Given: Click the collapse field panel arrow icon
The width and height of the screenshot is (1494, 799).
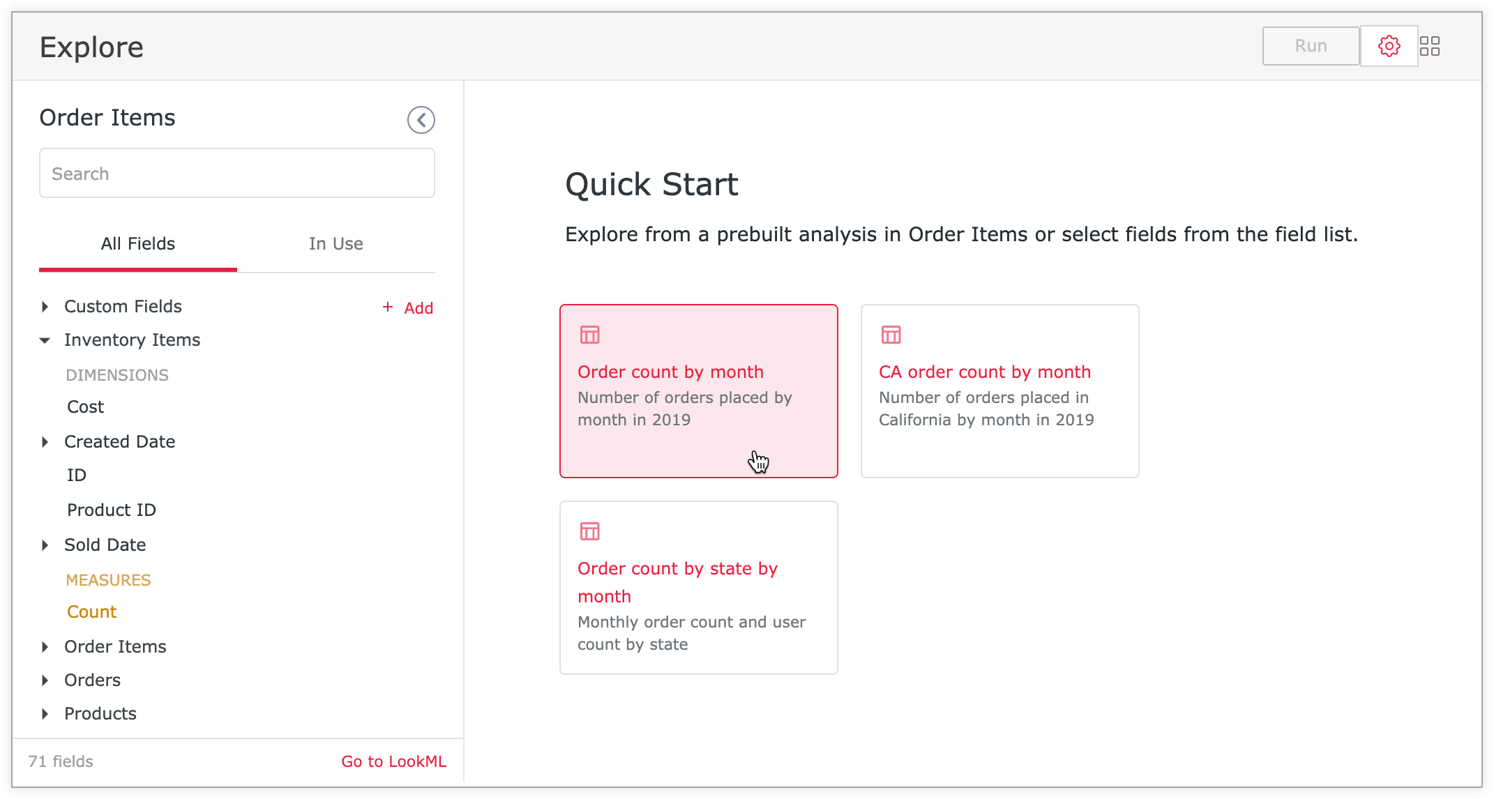Looking at the screenshot, I should [420, 119].
